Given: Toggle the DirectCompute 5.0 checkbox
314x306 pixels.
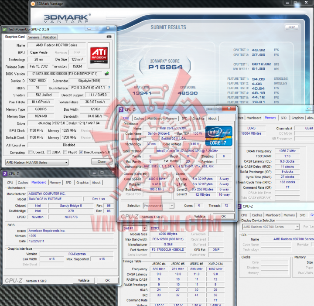Looking at the screenshot, I should [81, 152].
